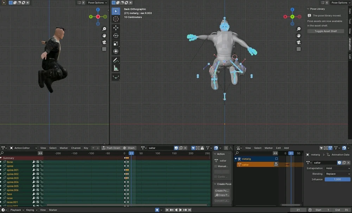
Task: Select the Select Box tool
Action: [x=116, y=11]
